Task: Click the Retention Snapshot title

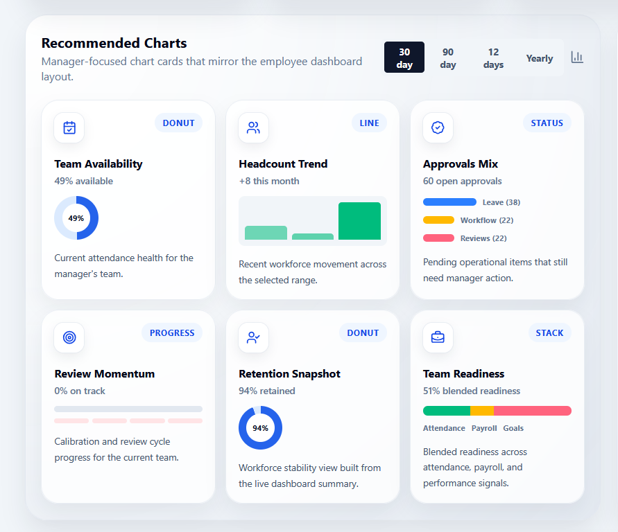Action: [289, 374]
